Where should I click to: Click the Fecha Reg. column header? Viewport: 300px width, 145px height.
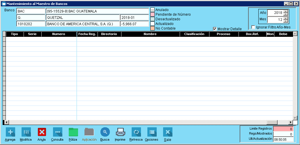87,34
